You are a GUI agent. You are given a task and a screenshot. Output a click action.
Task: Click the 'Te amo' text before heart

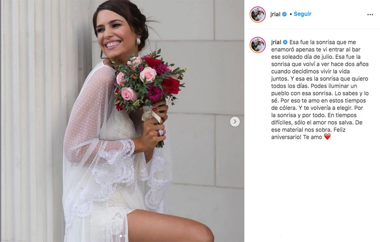click(312, 137)
